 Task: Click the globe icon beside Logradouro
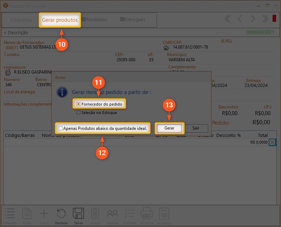coord(8,72)
